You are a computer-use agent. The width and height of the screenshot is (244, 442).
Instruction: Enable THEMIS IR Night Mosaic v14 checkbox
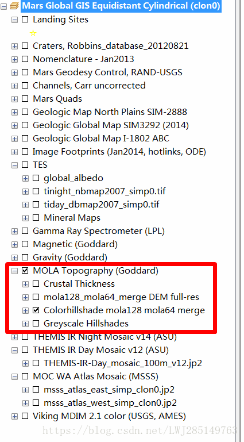pyautogui.click(x=25, y=337)
